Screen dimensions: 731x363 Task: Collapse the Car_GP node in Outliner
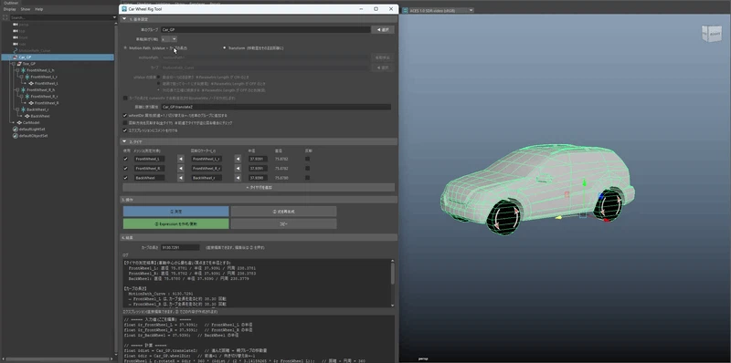pos(11,57)
